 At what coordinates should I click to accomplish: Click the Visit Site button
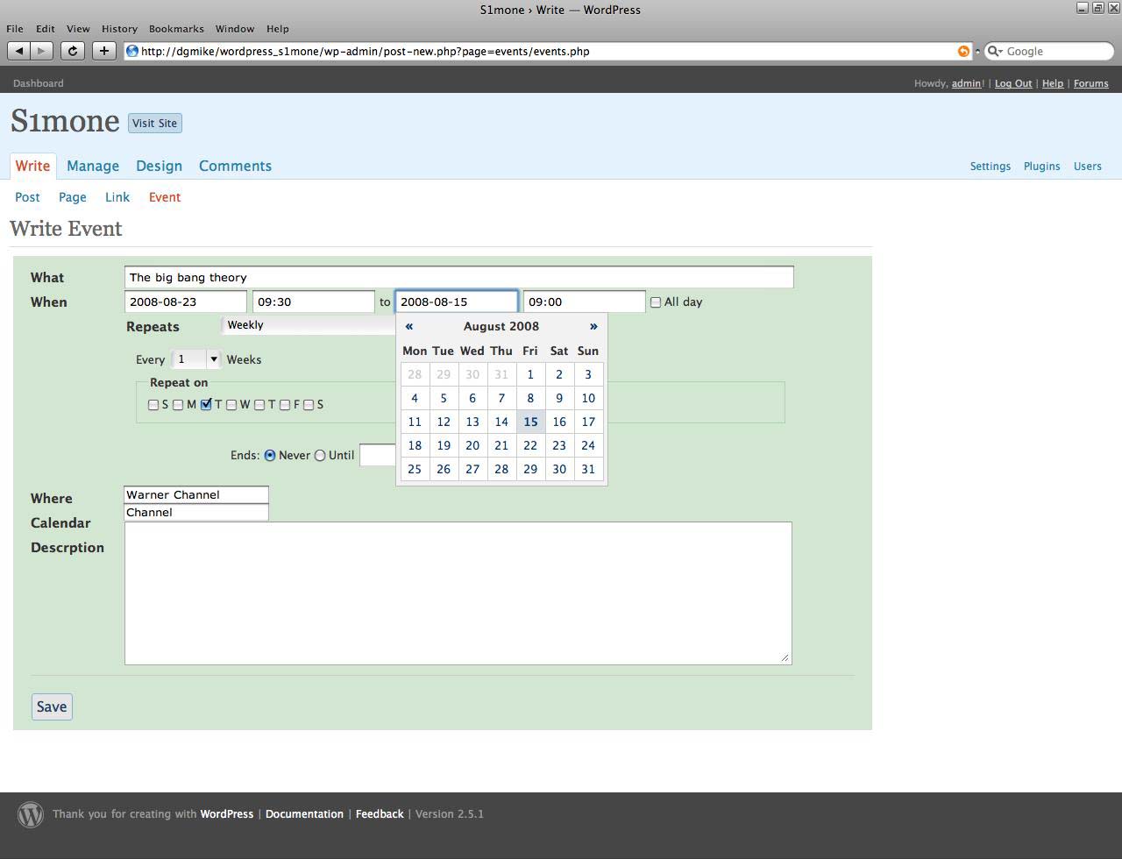tap(155, 123)
